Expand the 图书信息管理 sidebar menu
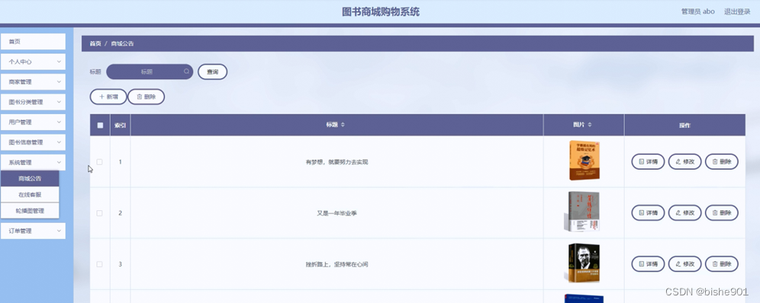This screenshot has height=303, width=760. click(x=33, y=142)
